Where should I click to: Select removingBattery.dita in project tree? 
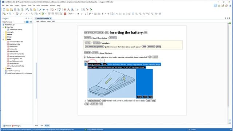[x=16, y=59]
